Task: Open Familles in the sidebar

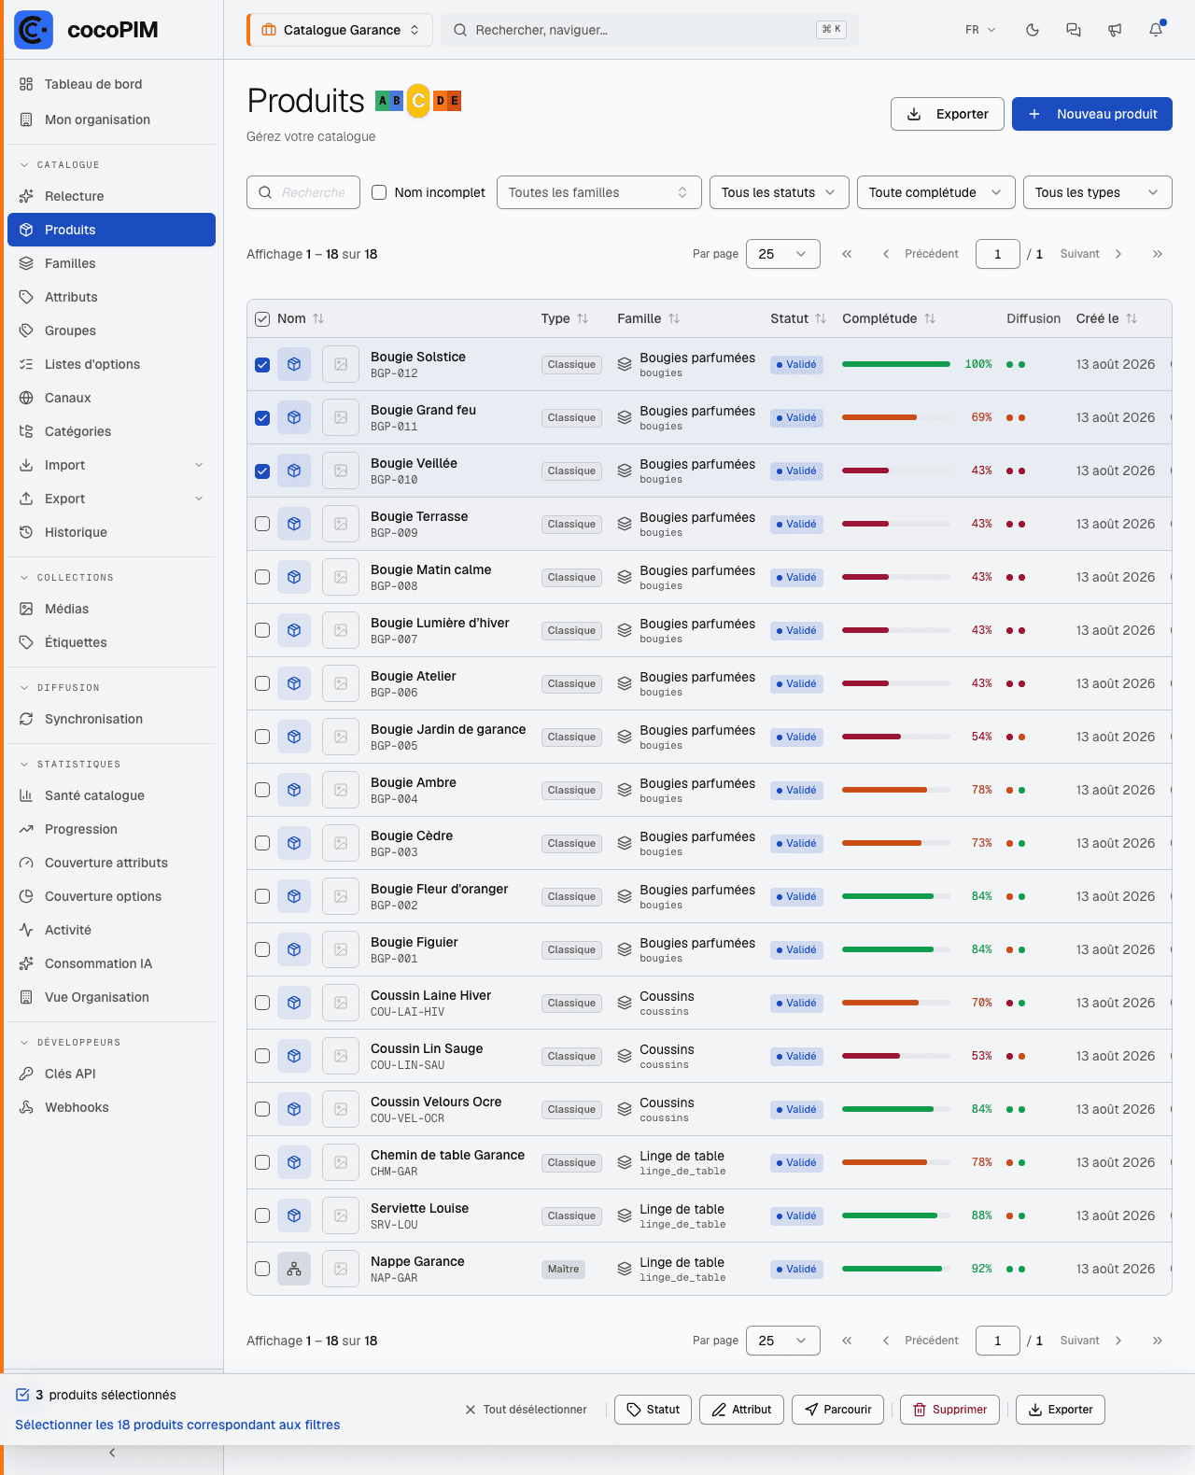Action: pos(111,263)
